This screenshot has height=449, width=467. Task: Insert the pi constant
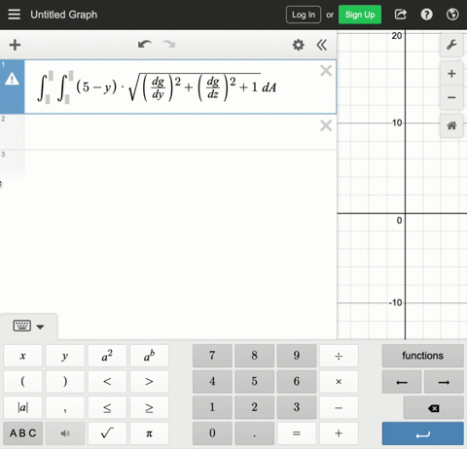(149, 433)
